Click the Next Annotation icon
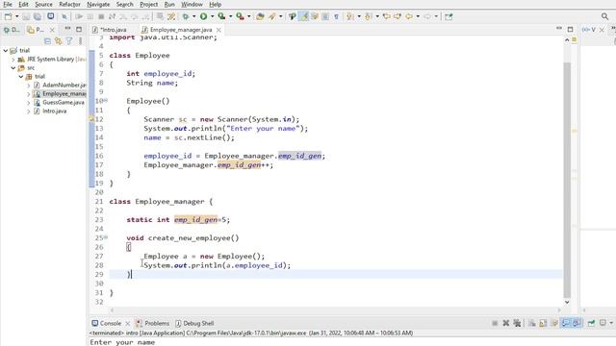Viewport: 616px width, 346px height. point(350,16)
